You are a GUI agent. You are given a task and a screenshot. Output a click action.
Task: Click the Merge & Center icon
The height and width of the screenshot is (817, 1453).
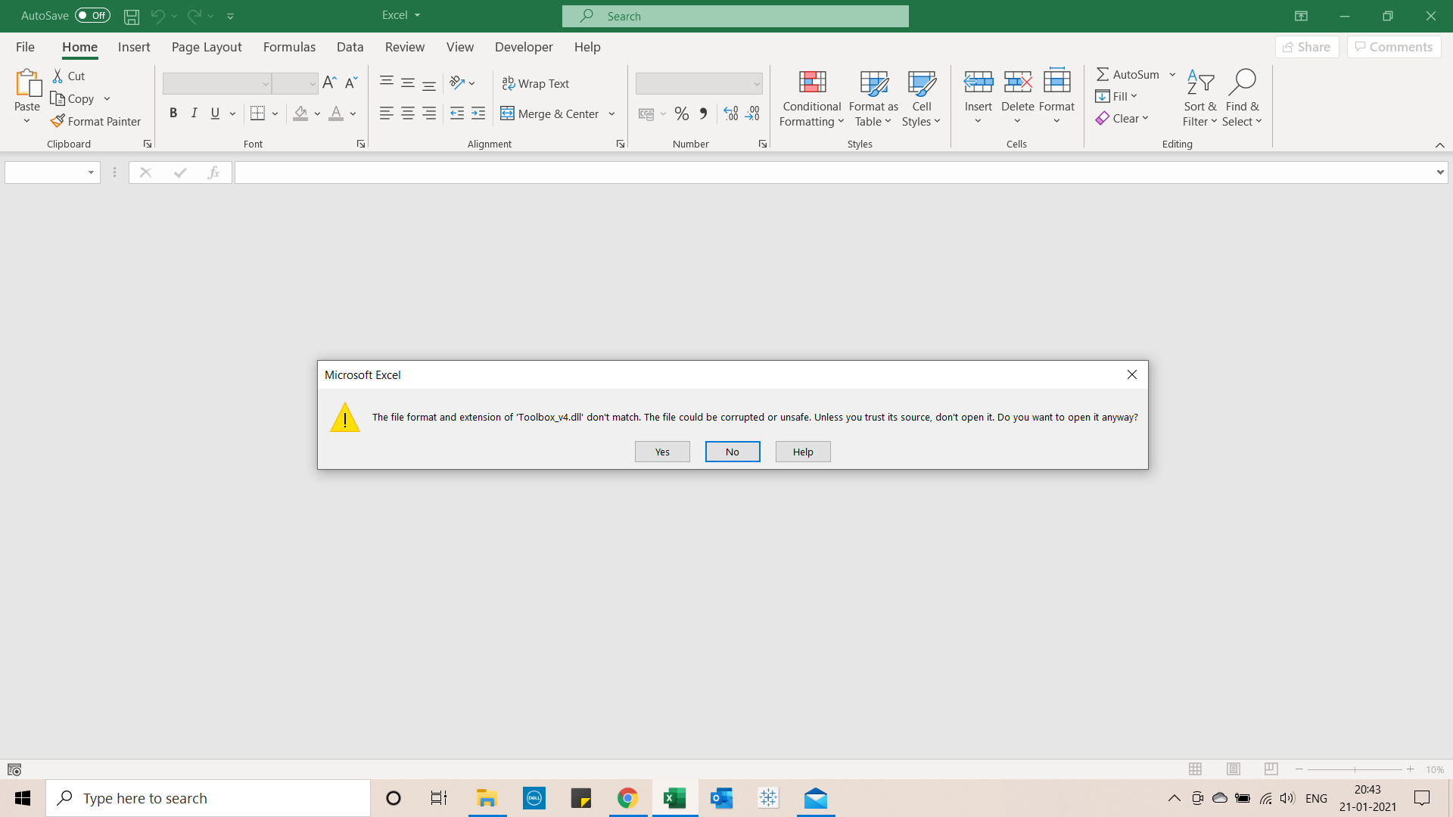pos(507,114)
